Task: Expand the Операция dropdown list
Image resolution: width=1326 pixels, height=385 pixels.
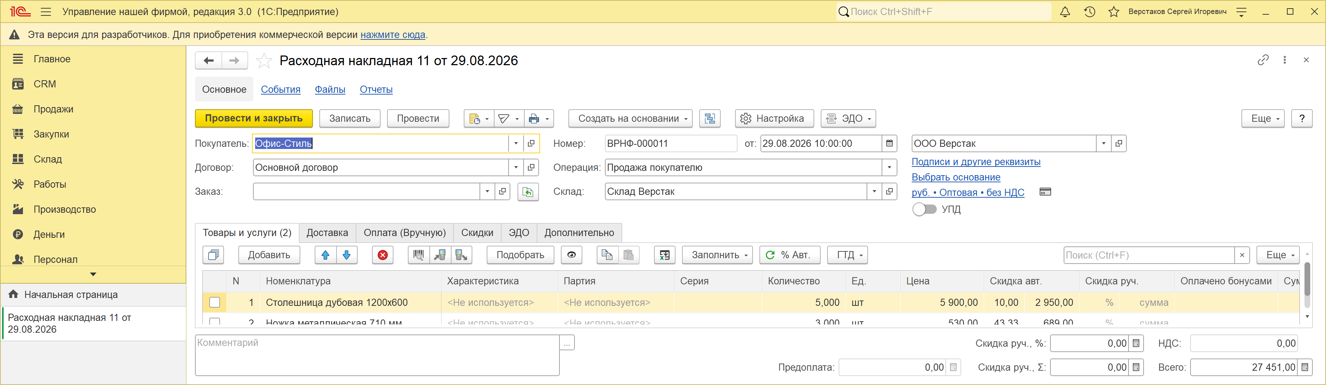Action: 889,168
